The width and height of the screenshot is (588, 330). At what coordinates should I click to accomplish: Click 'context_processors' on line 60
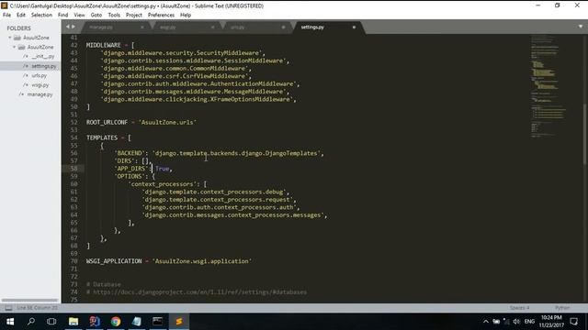(x=162, y=184)
